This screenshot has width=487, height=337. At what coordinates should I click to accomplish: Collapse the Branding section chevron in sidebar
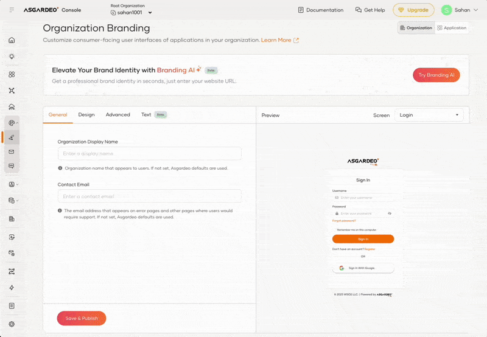[x=18, y=123]
